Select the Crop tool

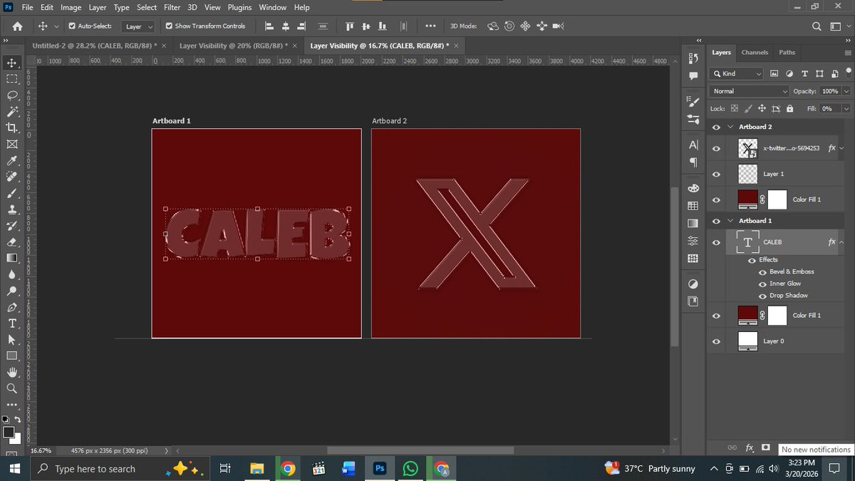12,128
